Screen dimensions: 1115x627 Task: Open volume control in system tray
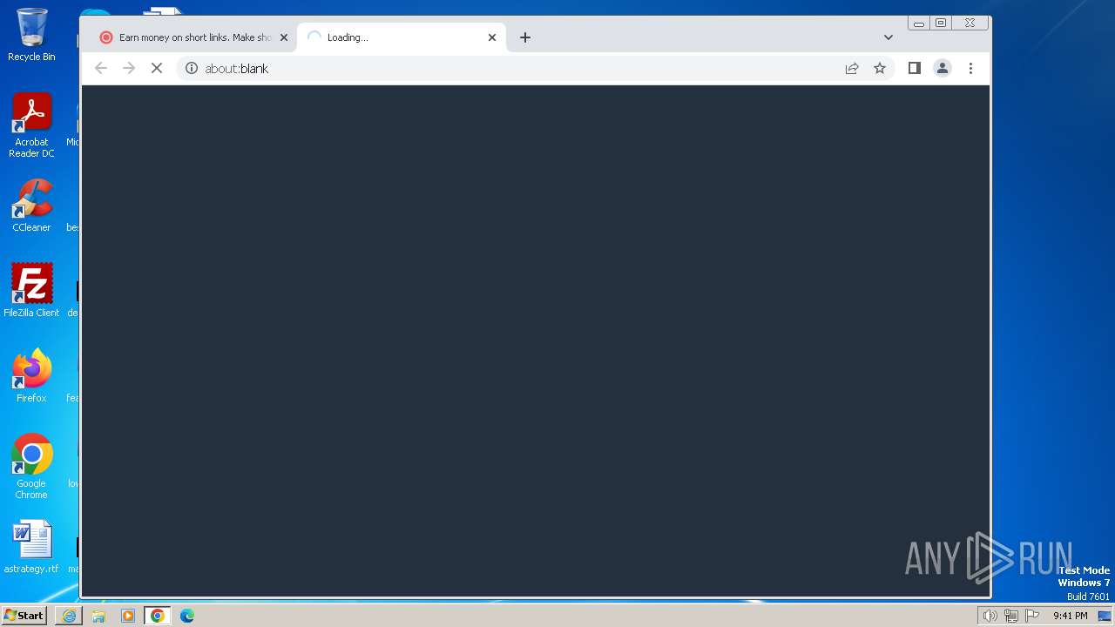(x=990, y=616)
